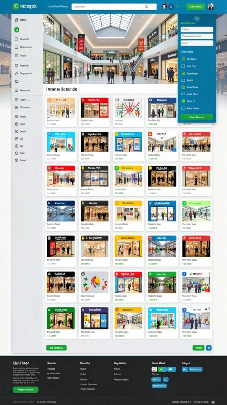Click the white badge in the footer
227x405 pixels.
pyautogui.click(x=154, y=369)
